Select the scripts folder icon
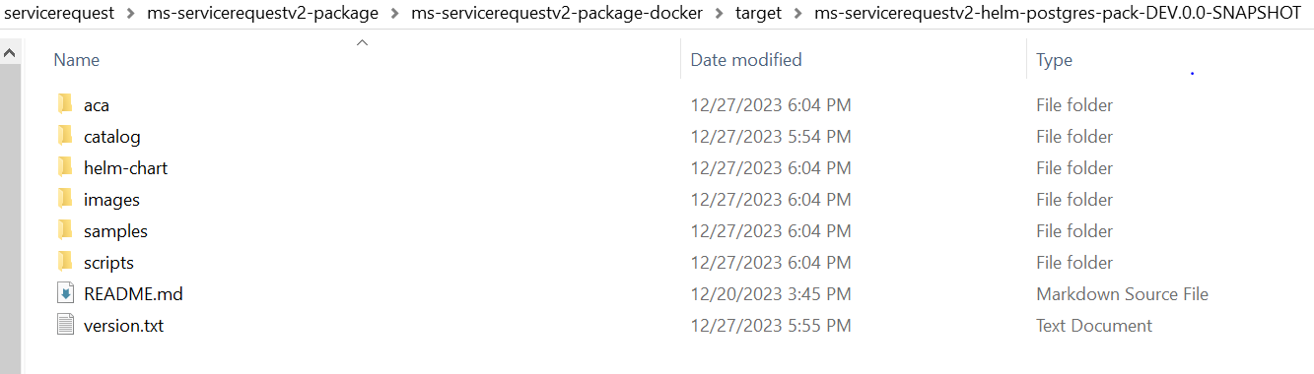The width and height of the screenshot is (1314, 374). (66, 262)
